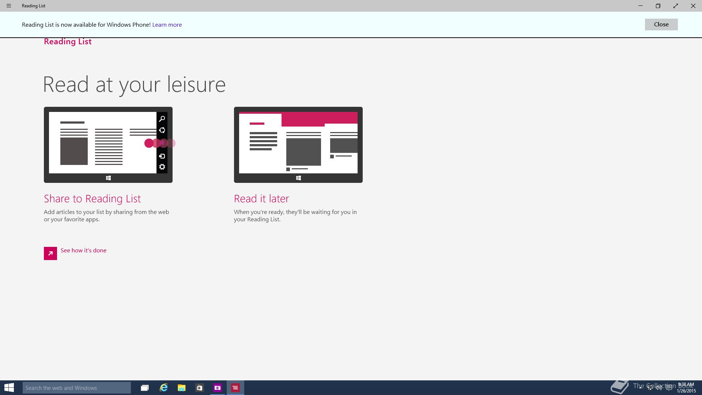Open the See how it's done link
Viewport: 702px width, 395px height.
coord(83,251)
